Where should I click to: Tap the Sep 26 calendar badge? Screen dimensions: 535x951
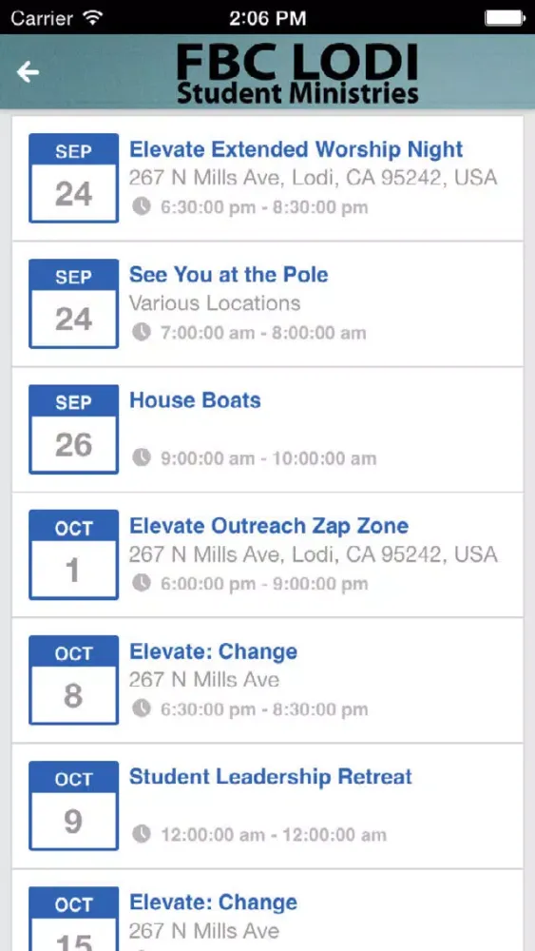[73, 430]
